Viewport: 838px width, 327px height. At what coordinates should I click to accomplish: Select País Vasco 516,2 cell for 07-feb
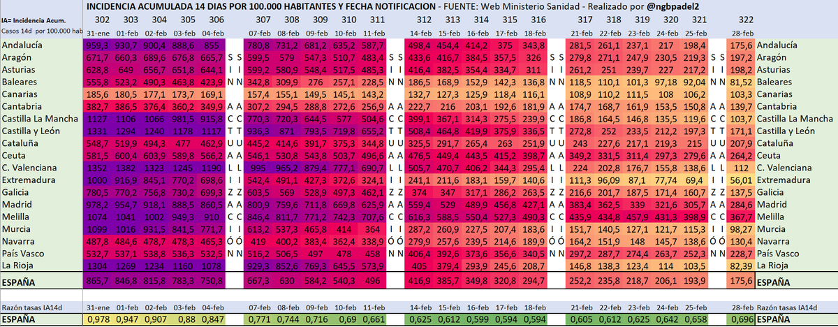point(258,254)
